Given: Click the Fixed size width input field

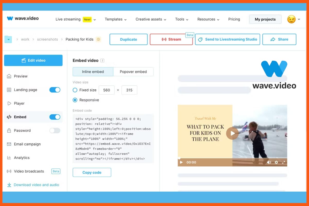Looking at the screenshot, I should pos(107,90).
